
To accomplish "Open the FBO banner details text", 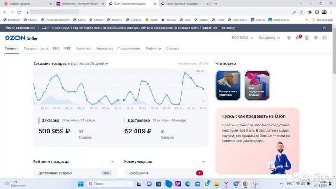I will point(139,28).
